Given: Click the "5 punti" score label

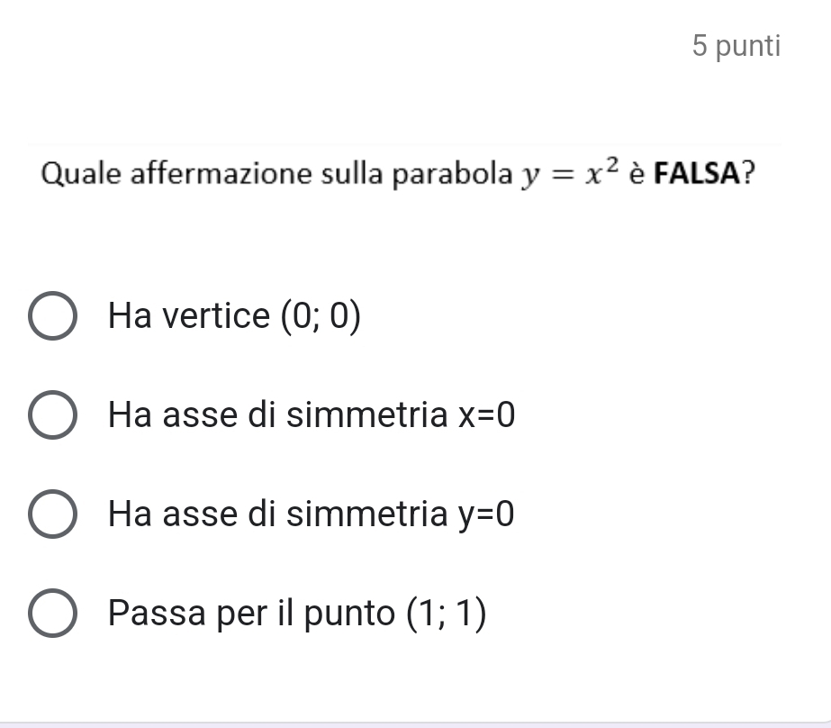Looking at the screenshot, I should [x=737, y=47].
